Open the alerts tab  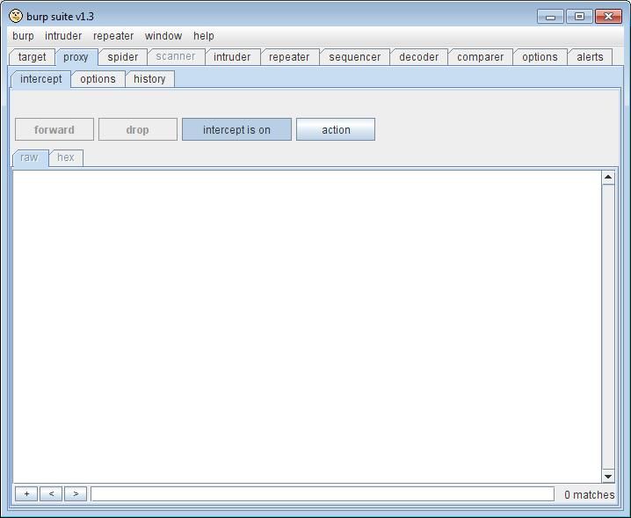point(590,57)
